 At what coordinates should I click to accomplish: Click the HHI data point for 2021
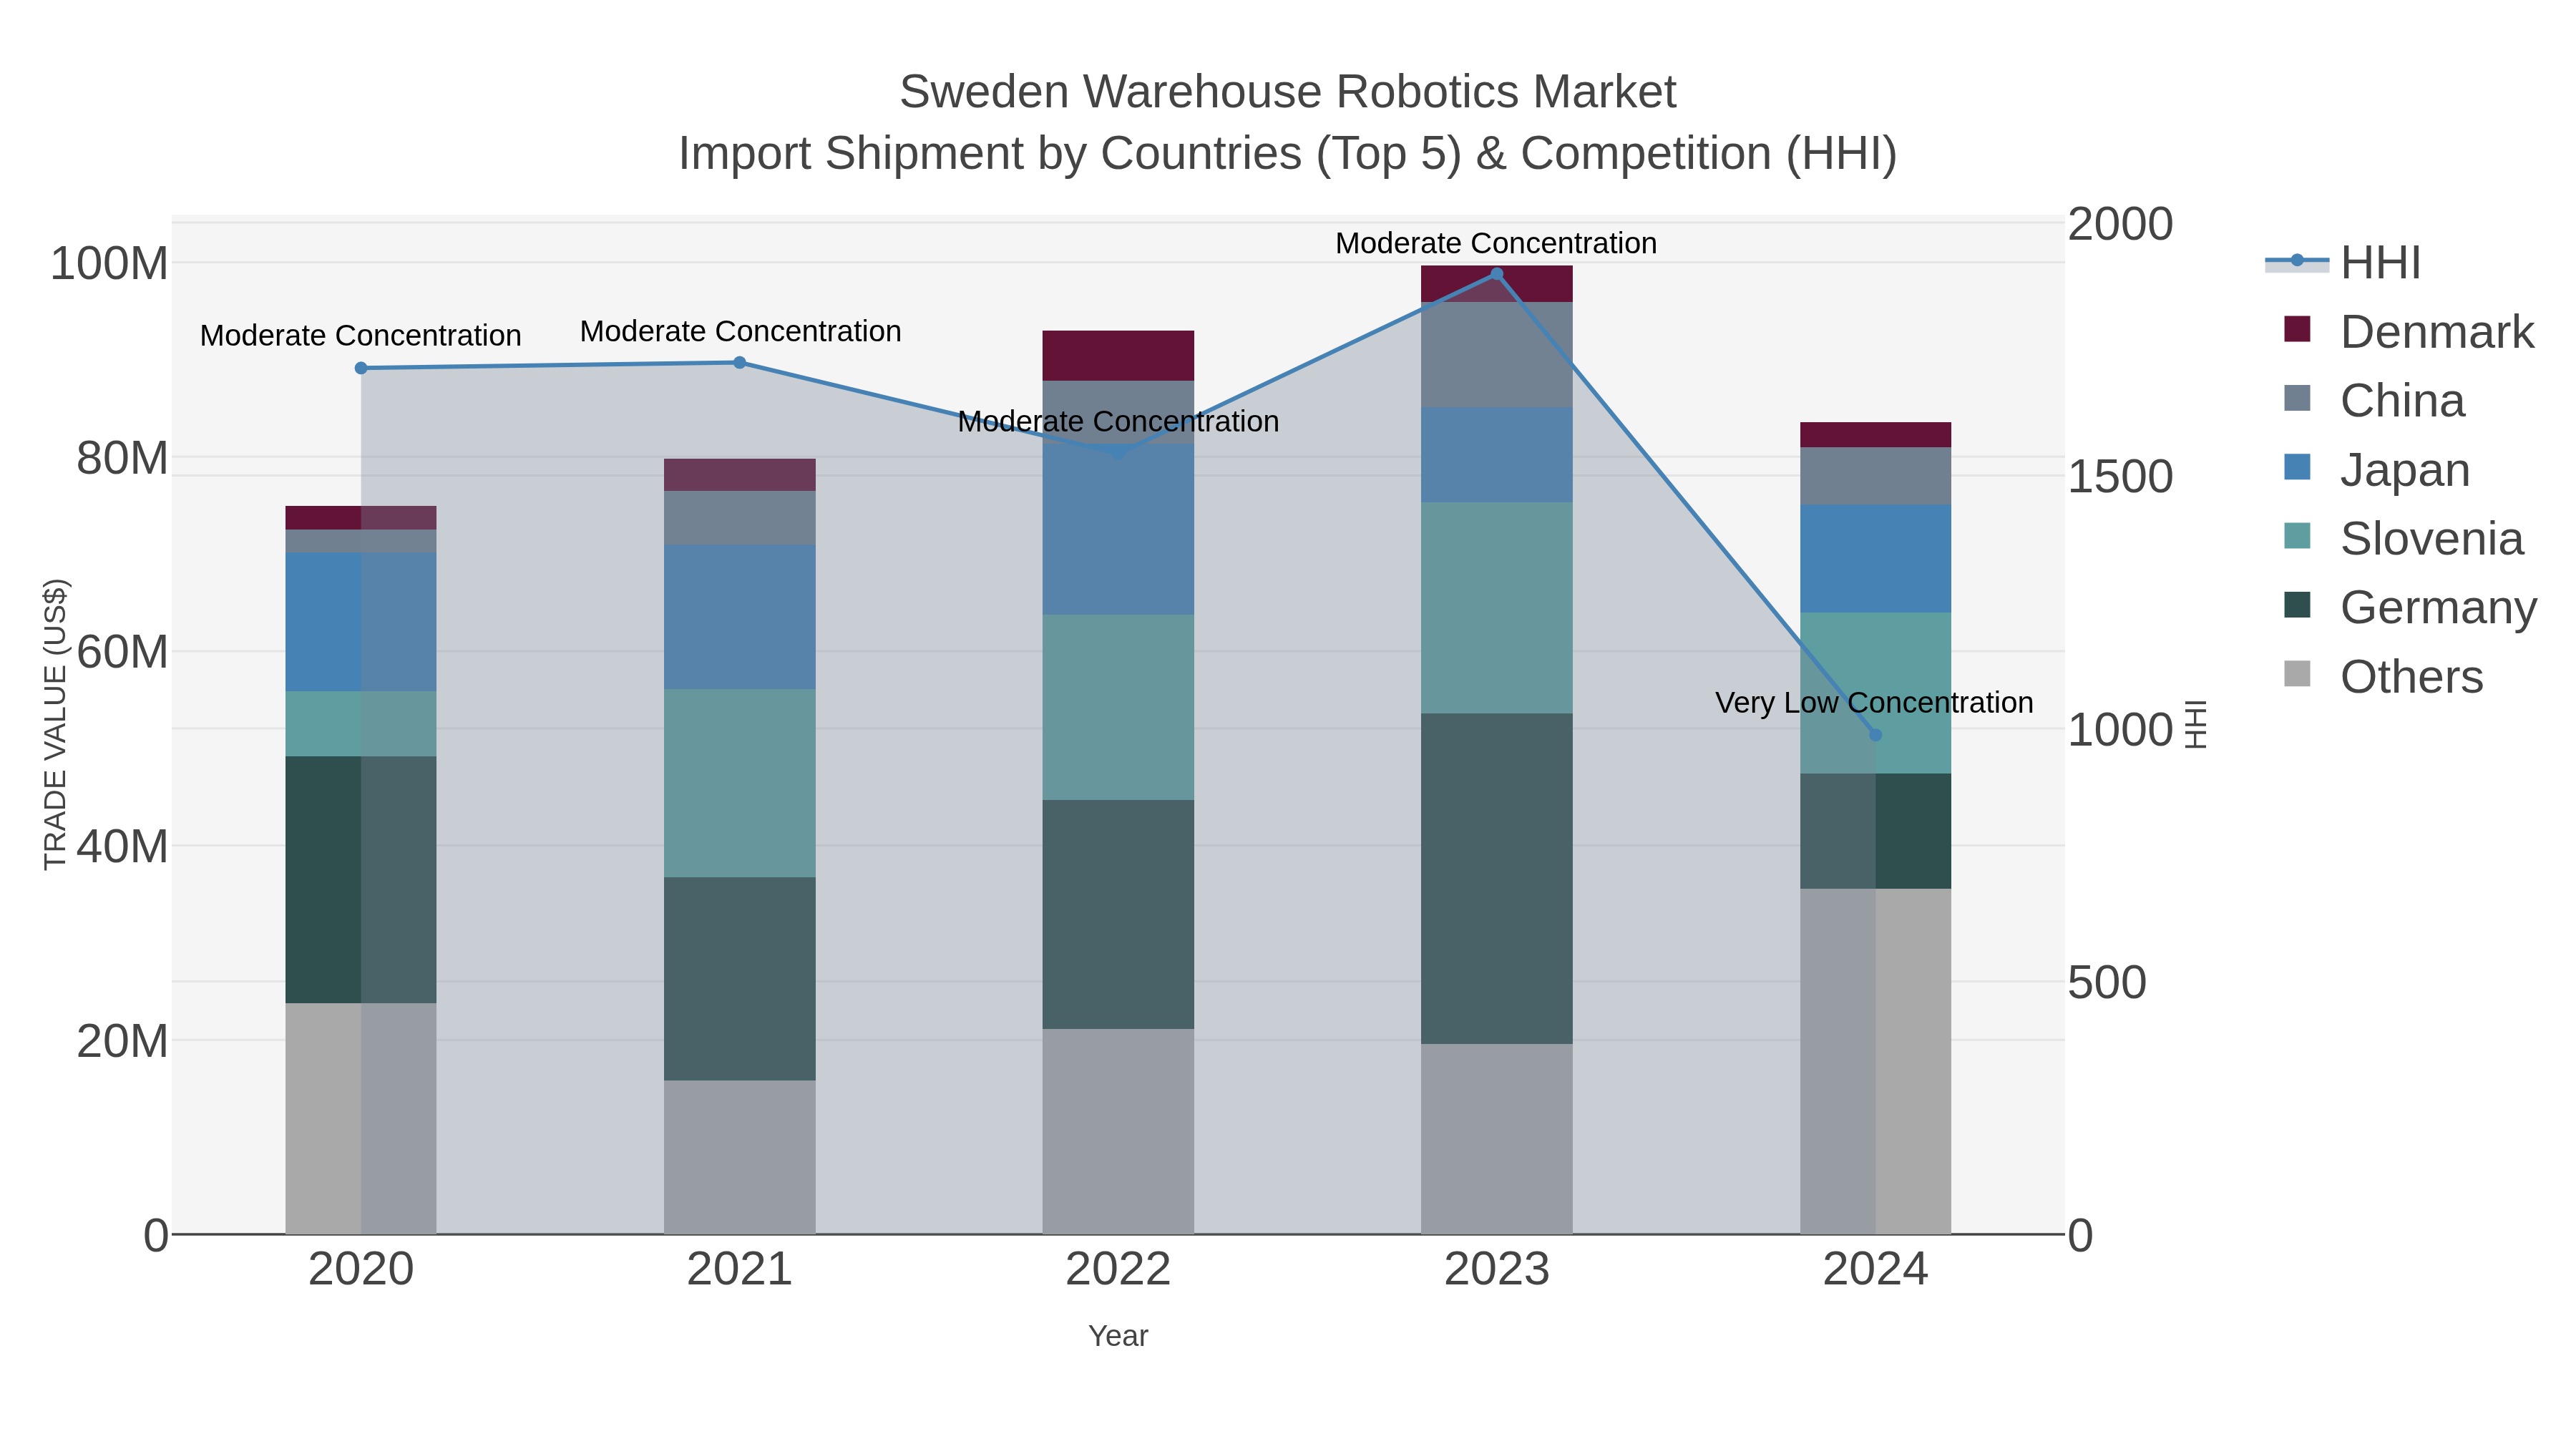tap(740, 362)
